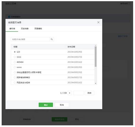Click the 跳转 jump button

[x=90, y=93]
